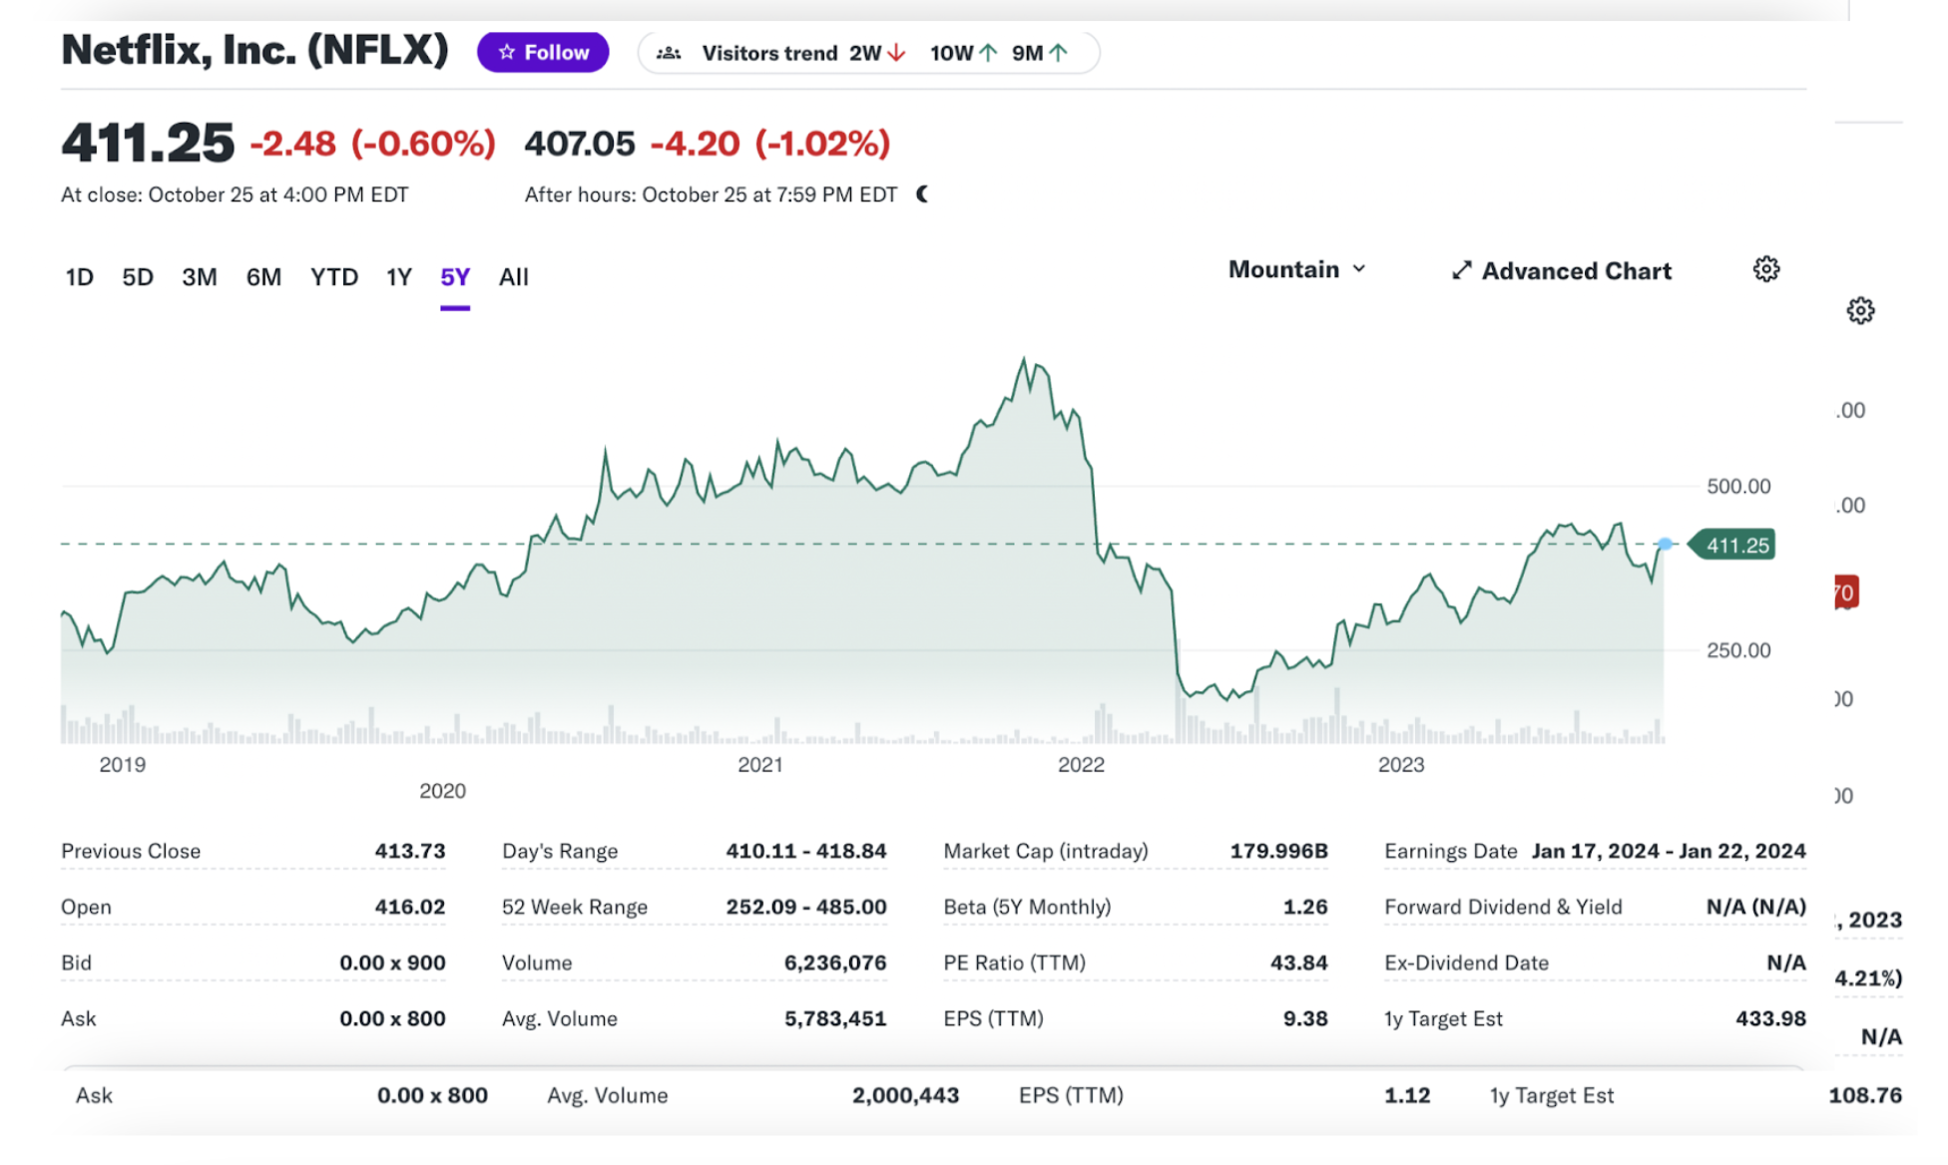Screen dimensions: 1948x1165
Task: Click the red down arrow beside 2W trend
Action: [x=895, y=53]
